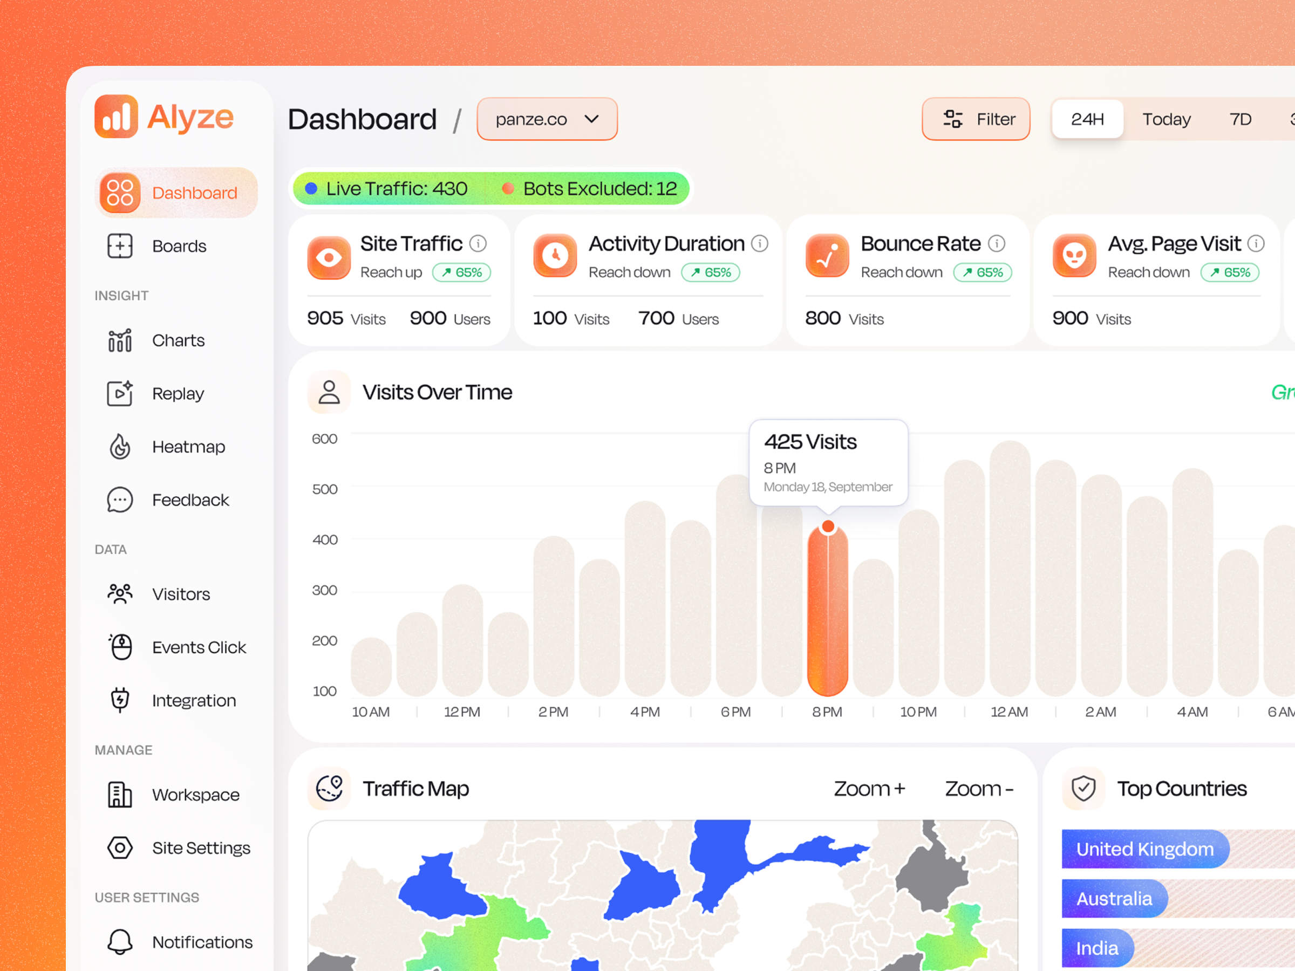This screenshot has width=1295, height=971.
Task: Switch to the Today time range tab
Action: [x=1166, y=119]
